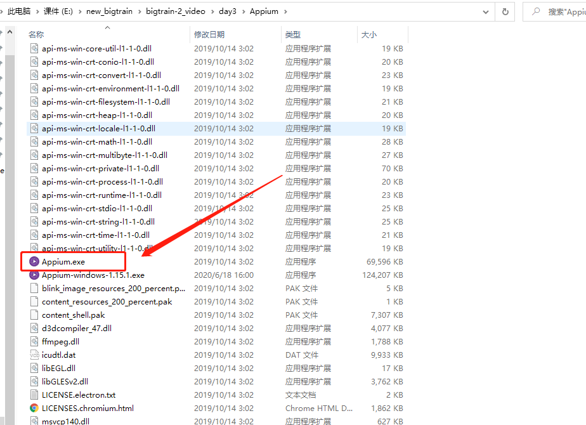Click icon of api-ms-win-crt-private-l1-1-0.dll
This screenshot has width=586, height=425.
34,169
